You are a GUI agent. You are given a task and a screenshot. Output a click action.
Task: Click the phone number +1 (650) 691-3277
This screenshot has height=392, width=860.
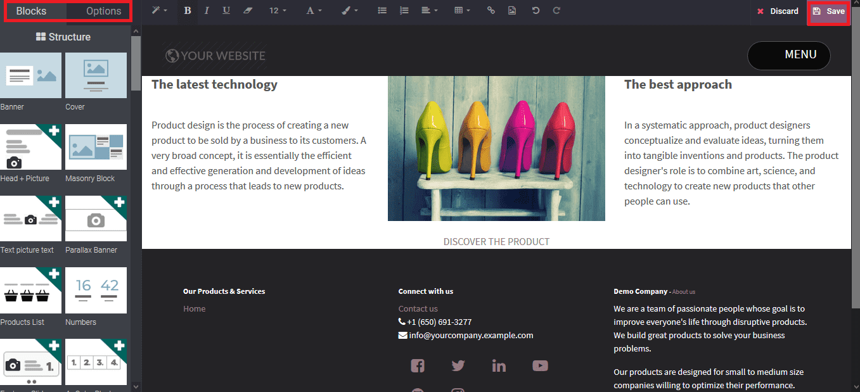point(439,322)
